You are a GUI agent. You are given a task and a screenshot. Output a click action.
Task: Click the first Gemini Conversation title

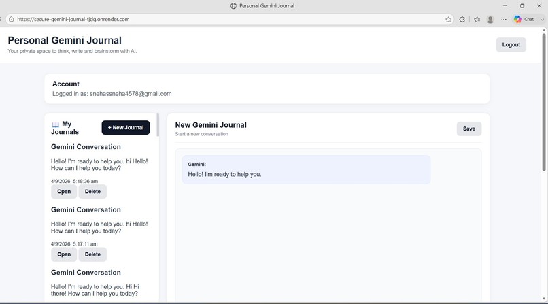coord(86,147)
